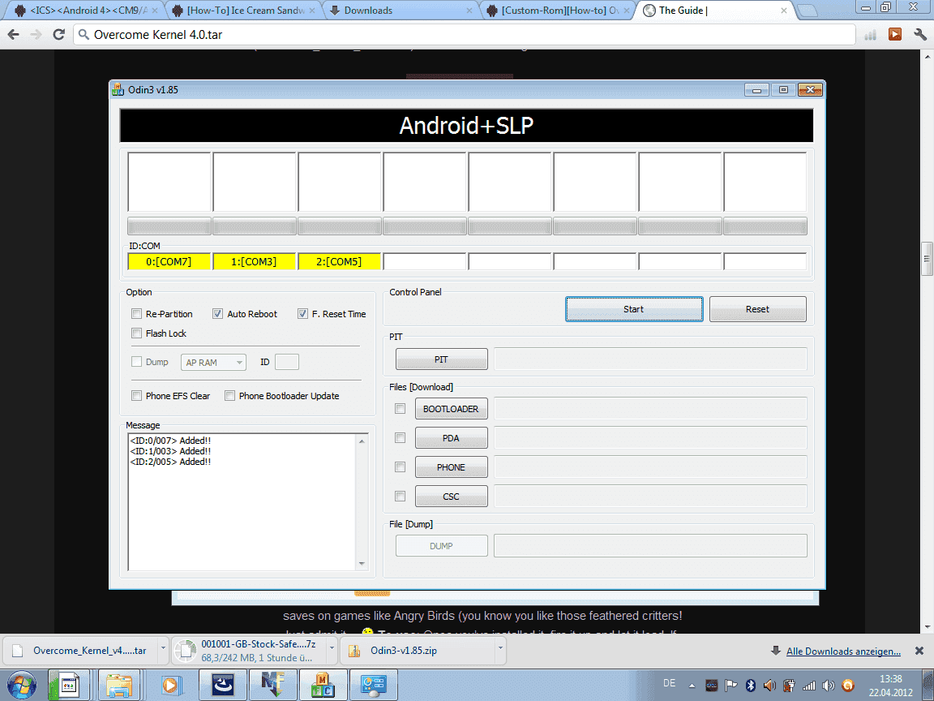Screen dimensions: 934x701
Task: Click the power plug battery tray icon
Action: [789, 686]
